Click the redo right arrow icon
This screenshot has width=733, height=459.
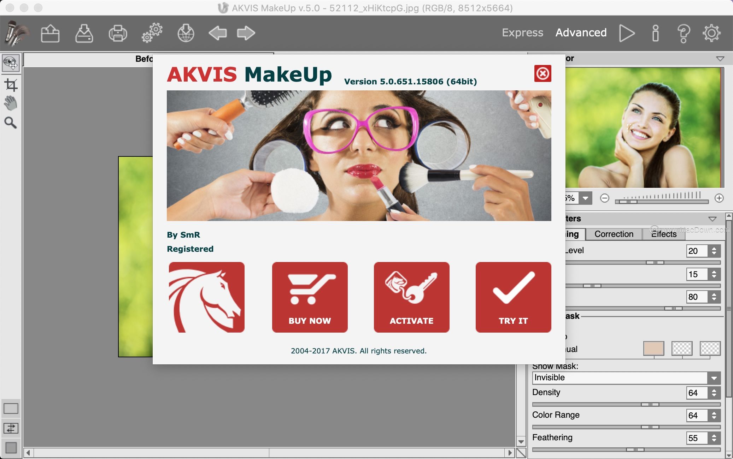[x=246, y=33]
